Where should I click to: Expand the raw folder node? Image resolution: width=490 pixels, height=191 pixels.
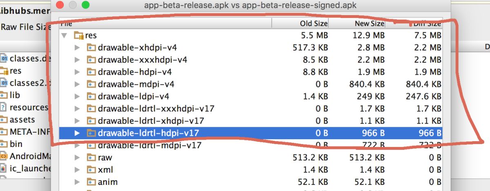[77, 158]
